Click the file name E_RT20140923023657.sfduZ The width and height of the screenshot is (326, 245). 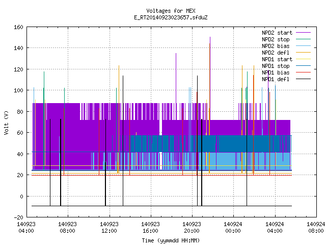(x=171, y=17)
